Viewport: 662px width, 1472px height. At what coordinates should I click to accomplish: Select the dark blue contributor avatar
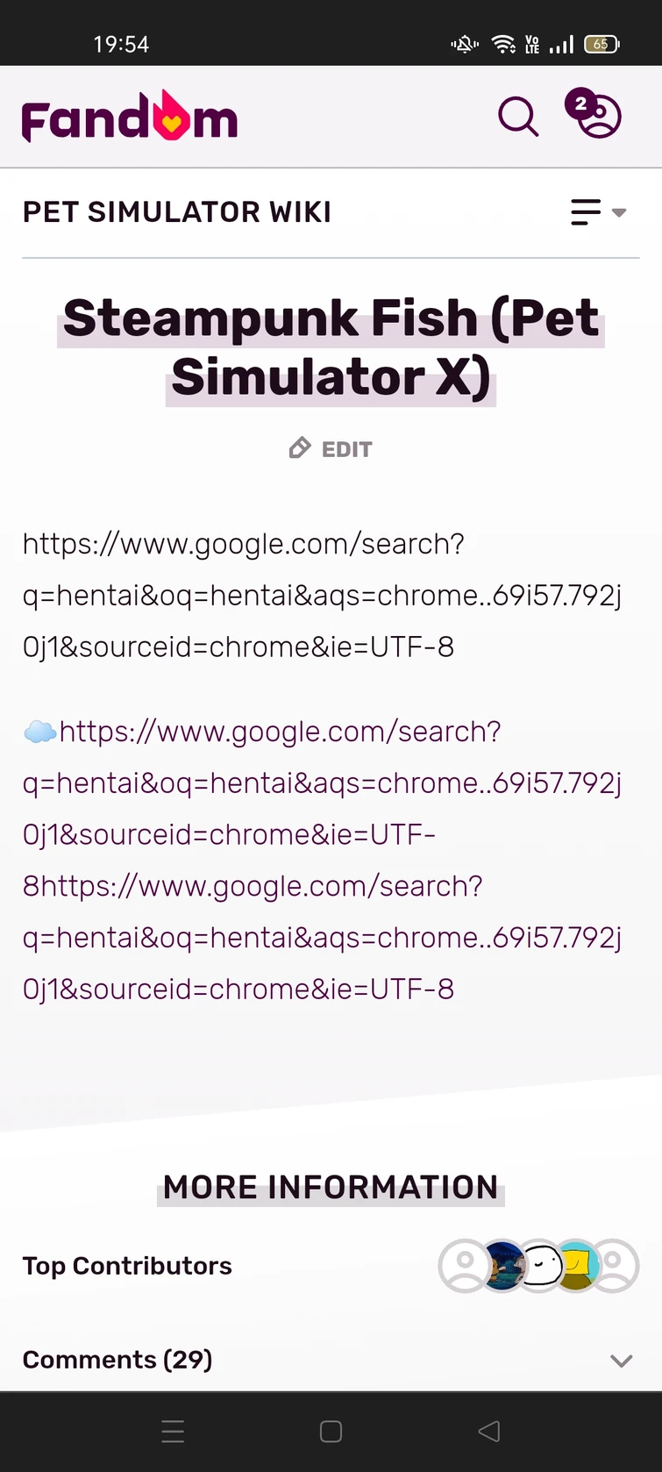point(502,1265)
